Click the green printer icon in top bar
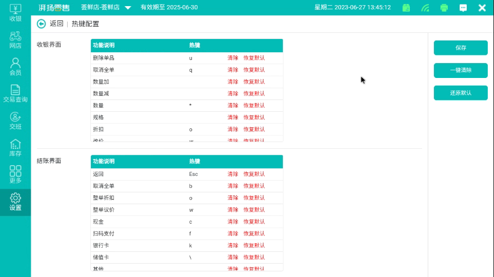This screenshot has width=494, height=277. [x=444, y=8]
